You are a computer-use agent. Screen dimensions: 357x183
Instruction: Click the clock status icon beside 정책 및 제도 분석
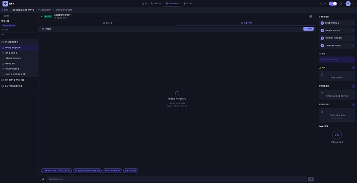tap(3, 53)
